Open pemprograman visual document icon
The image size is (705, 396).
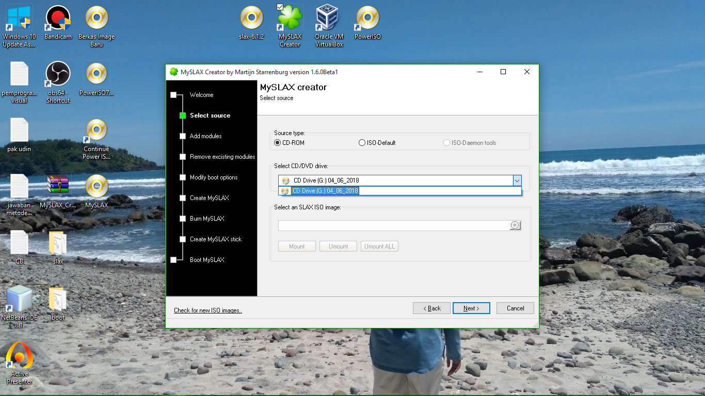pyautogui.click(x=19, y=82)
